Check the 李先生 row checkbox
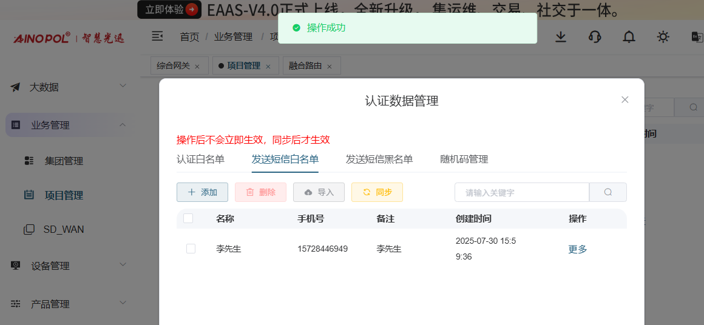The width and height of the screenshot is (704, 325). [191, 249]
